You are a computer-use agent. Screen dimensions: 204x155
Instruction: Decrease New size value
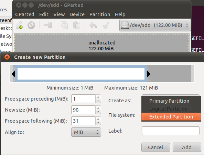click(98, 112)
